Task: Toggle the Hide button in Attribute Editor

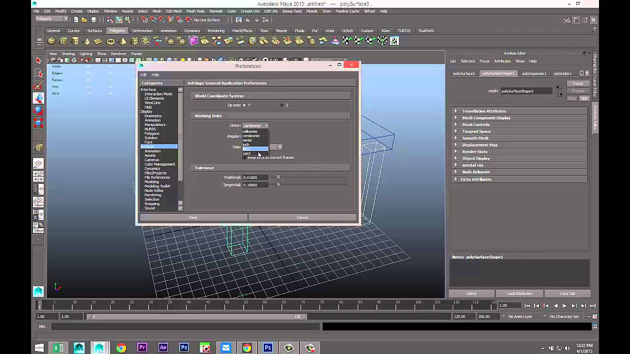Action: tap(584, 98)
